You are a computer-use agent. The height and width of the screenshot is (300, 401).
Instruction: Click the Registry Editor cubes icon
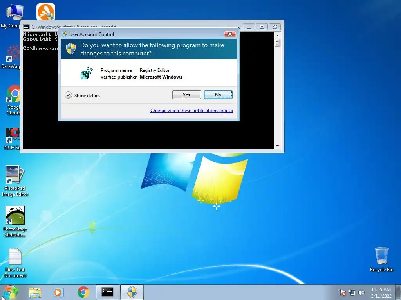point(87,73)
